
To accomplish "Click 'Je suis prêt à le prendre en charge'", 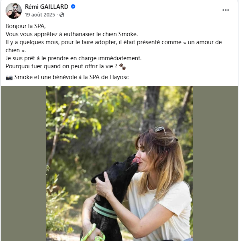I will (x=74, y=58).
